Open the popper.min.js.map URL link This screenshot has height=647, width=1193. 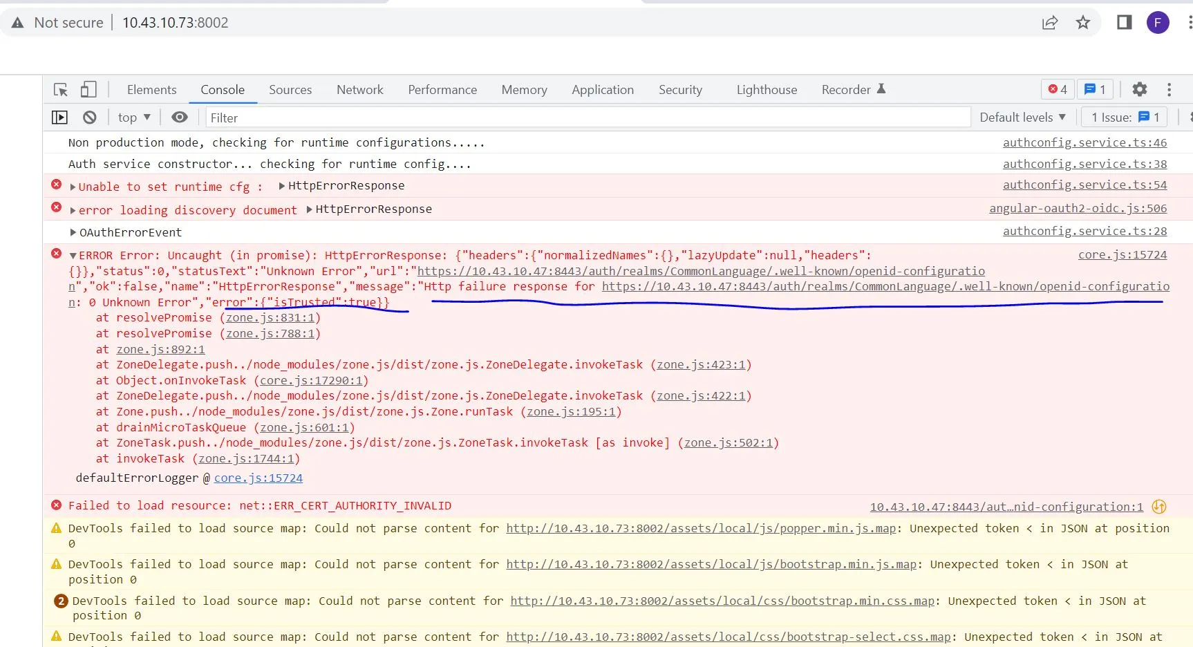coord(701,528)
